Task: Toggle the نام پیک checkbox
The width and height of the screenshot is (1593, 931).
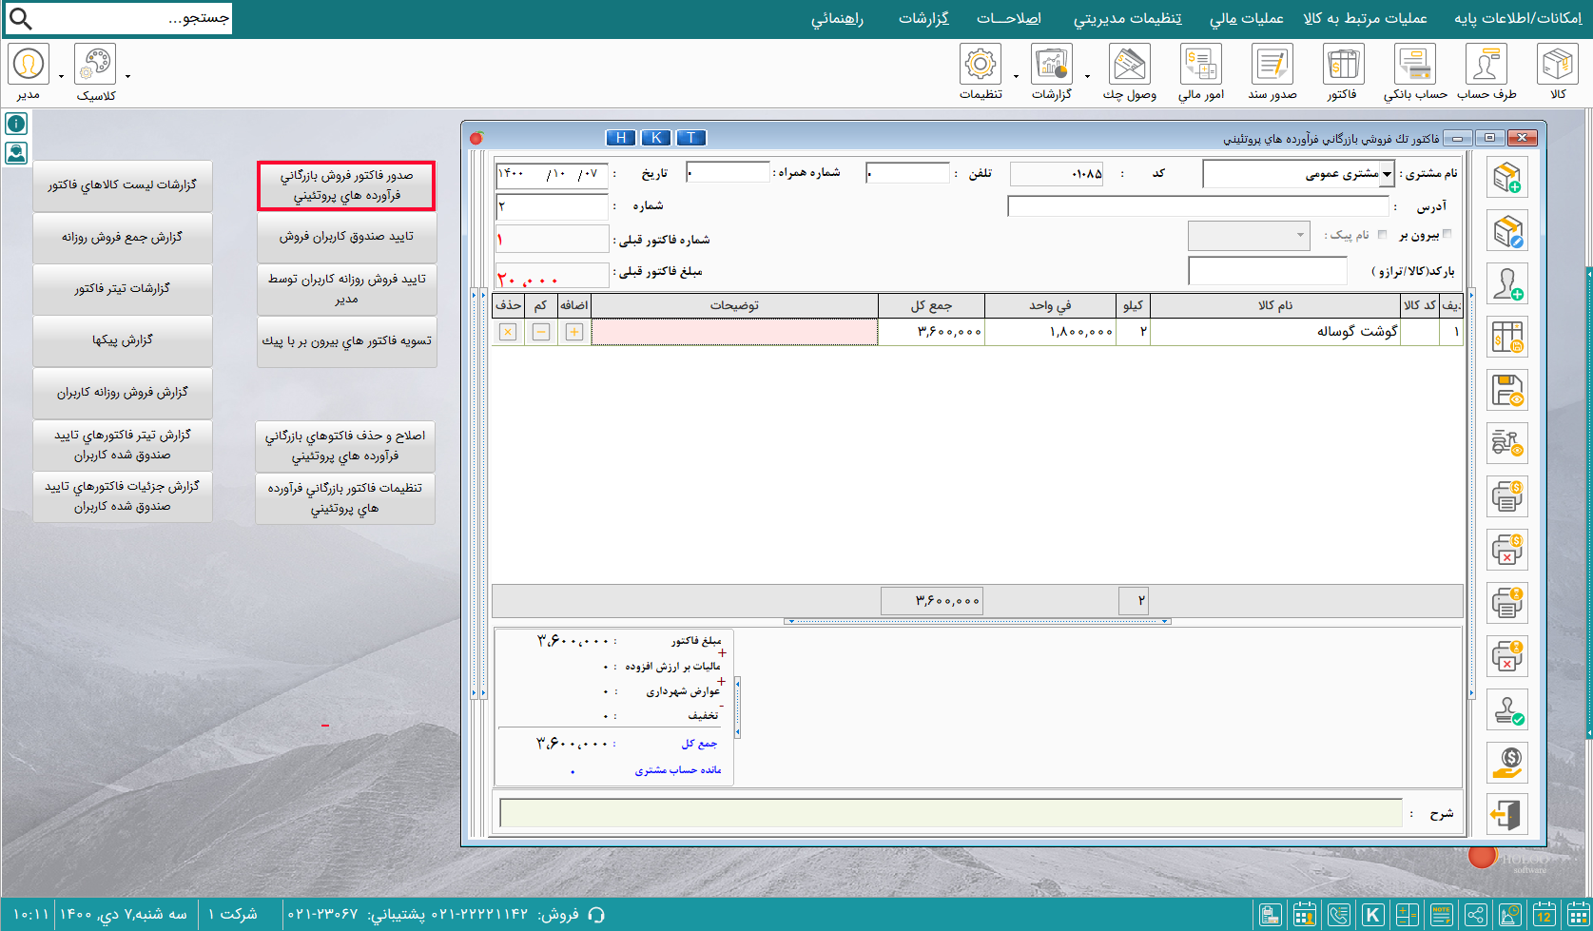Action: coord(1382,234)
